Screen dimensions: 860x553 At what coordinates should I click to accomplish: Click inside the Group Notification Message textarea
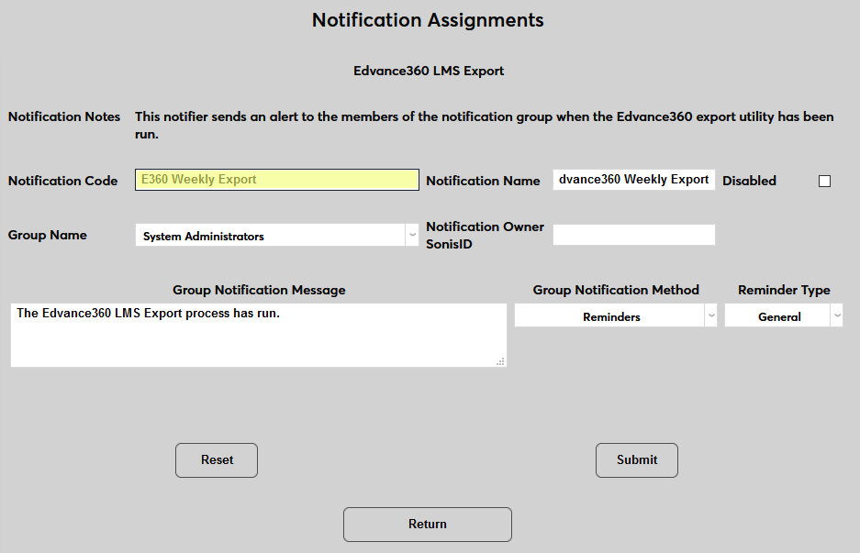pos(258,335)
